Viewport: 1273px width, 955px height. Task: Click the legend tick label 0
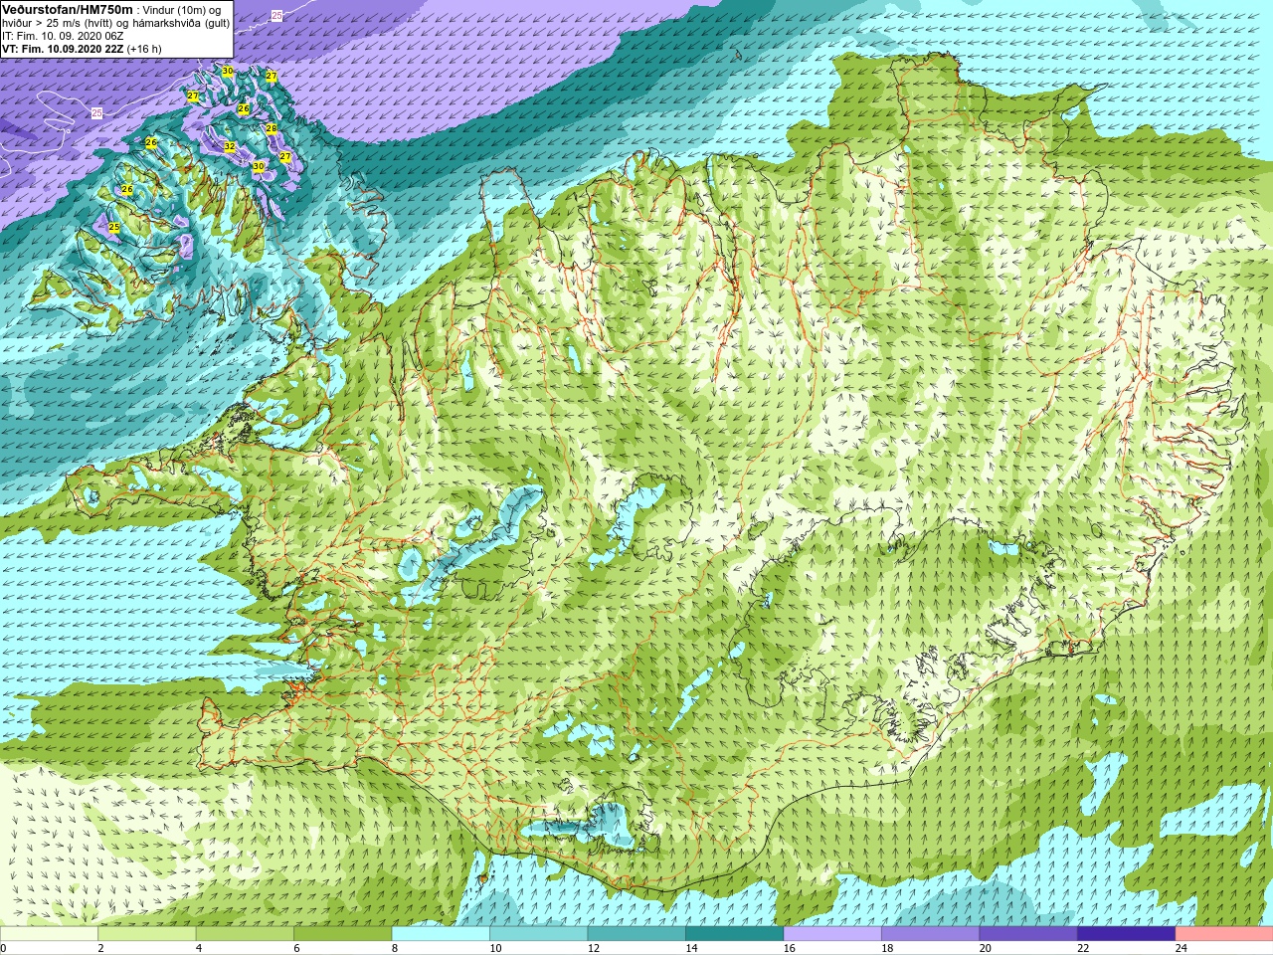(4, 948)
